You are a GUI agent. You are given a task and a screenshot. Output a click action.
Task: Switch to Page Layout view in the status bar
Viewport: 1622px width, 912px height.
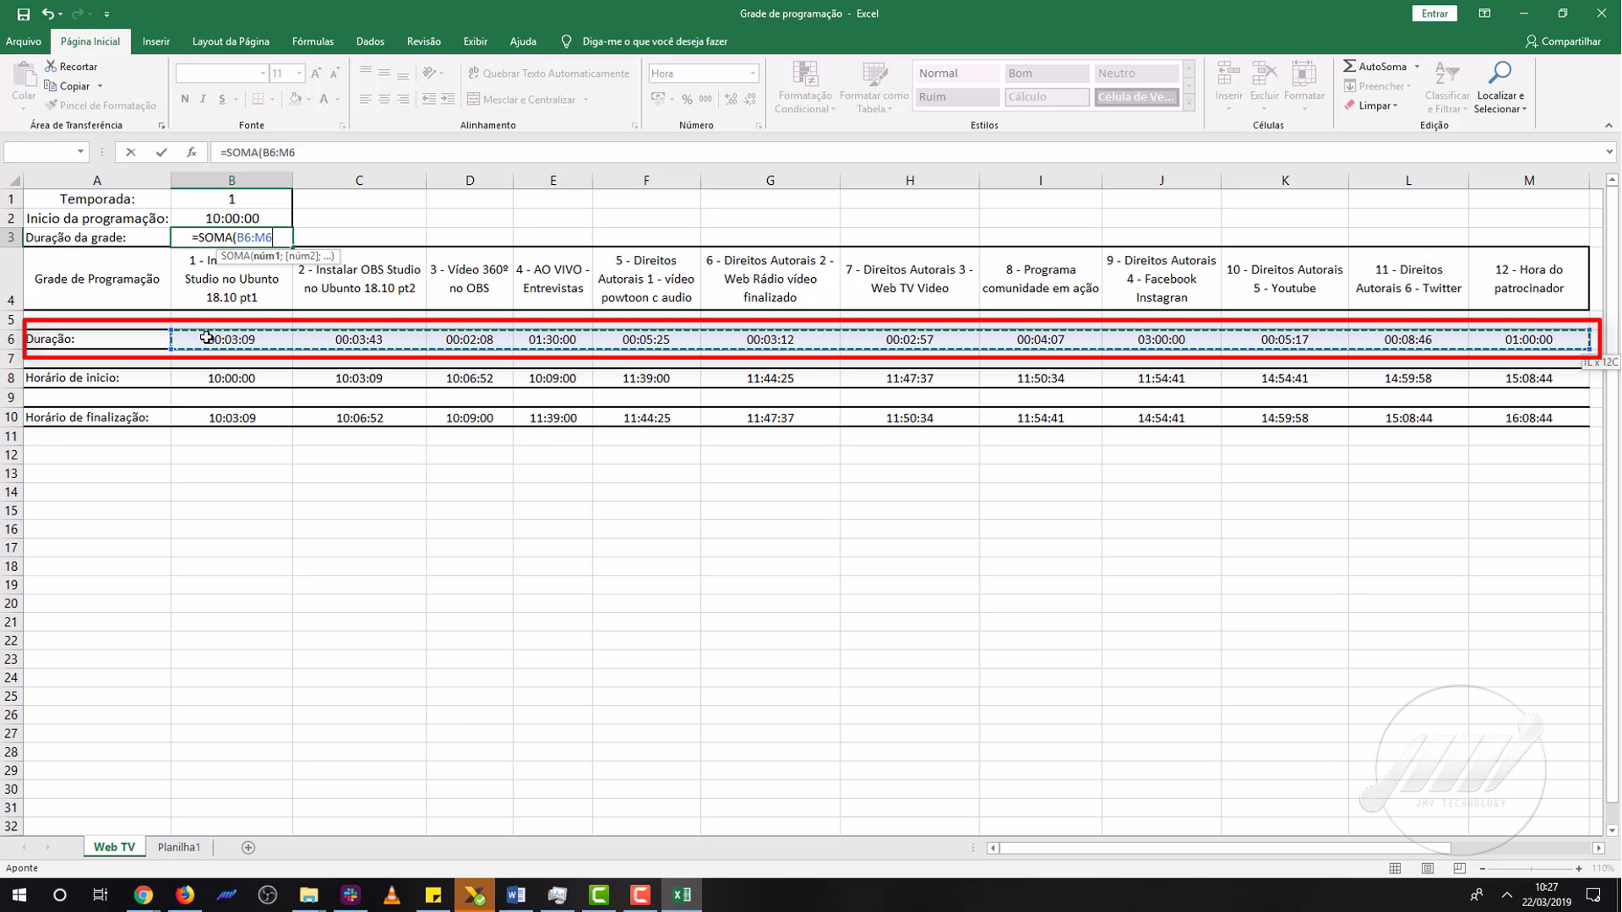[x=1427, y=868]
